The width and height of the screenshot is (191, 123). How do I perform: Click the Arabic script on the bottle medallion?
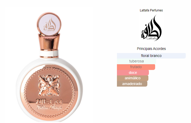[49, 102]
